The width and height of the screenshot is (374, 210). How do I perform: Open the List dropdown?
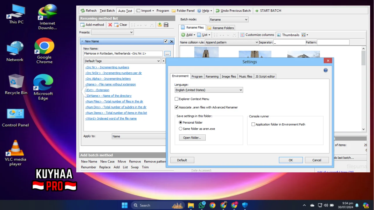click(204, 35)
